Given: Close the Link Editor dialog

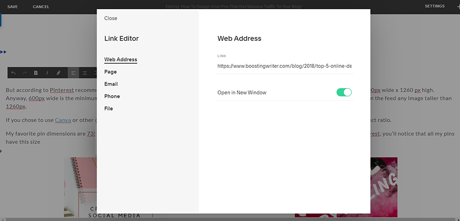Looking at the screenshot, I should 110,18.
